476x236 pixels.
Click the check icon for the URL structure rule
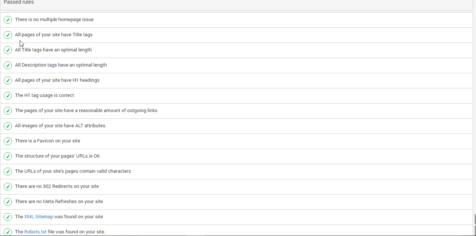[x=8, y=156]
